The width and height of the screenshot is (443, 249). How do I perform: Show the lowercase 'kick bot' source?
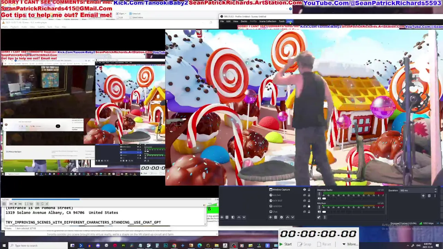pyautogui.click(x=305, y=195)
